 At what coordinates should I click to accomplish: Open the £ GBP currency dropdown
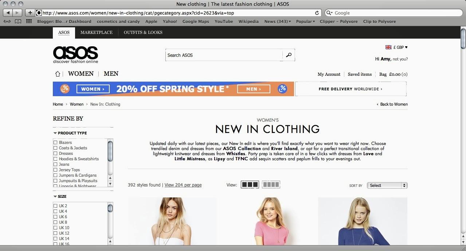tap(400, 47)
